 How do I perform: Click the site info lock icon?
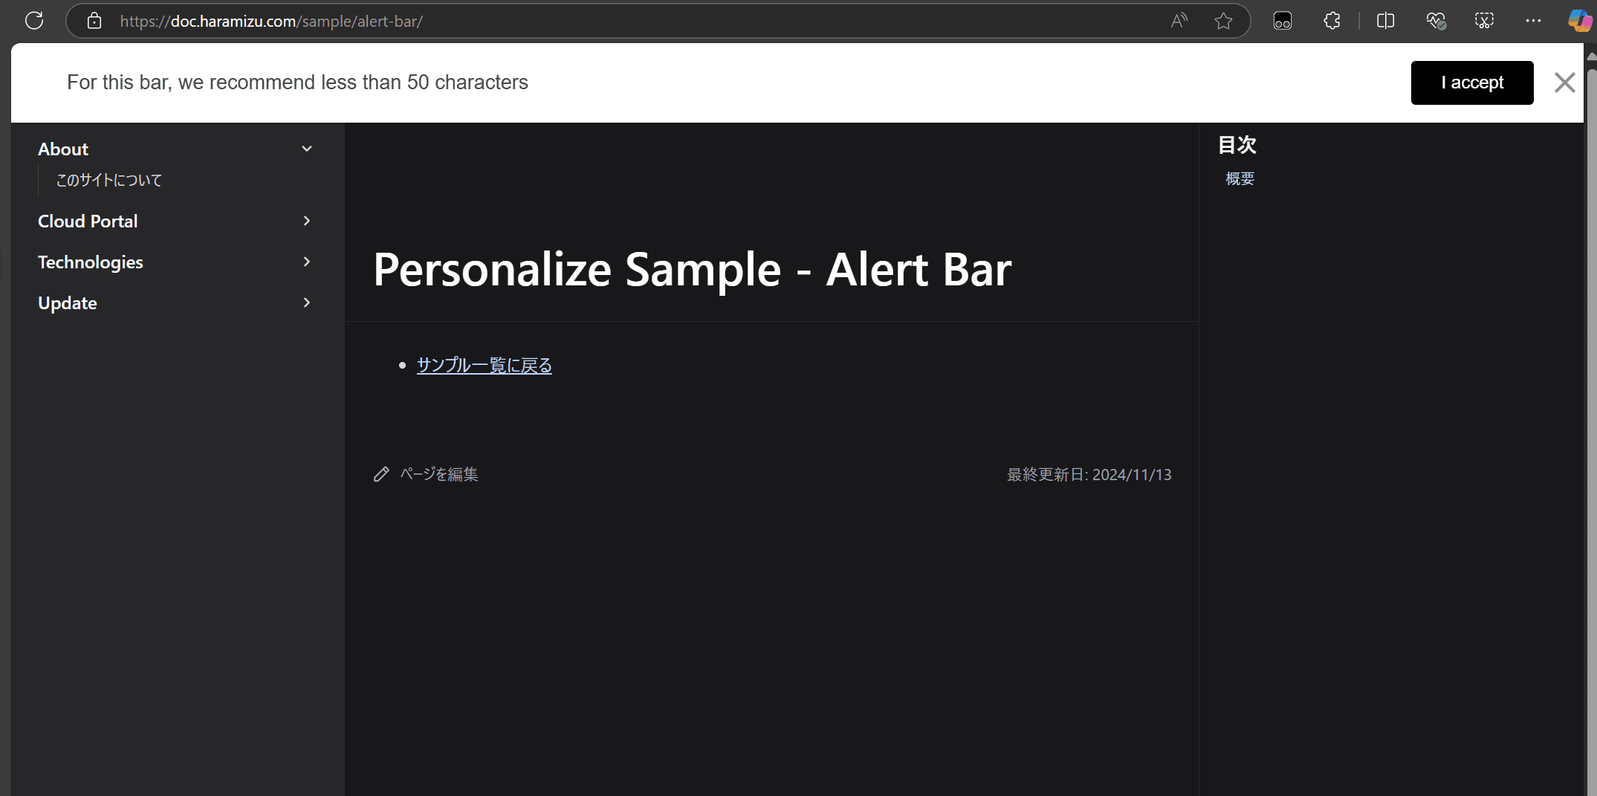click(x=94, y=21)
